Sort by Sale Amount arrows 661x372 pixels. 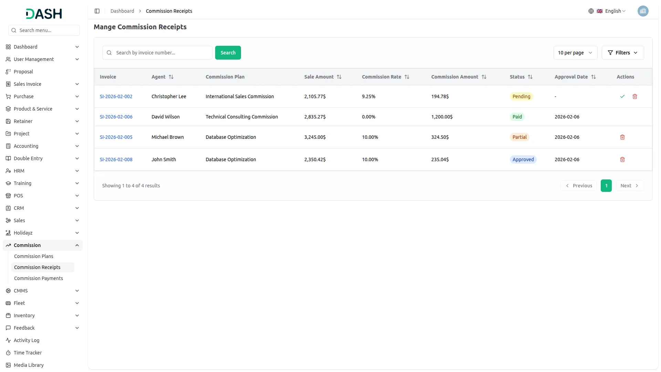pyautogui.click(x=339, y=77)
